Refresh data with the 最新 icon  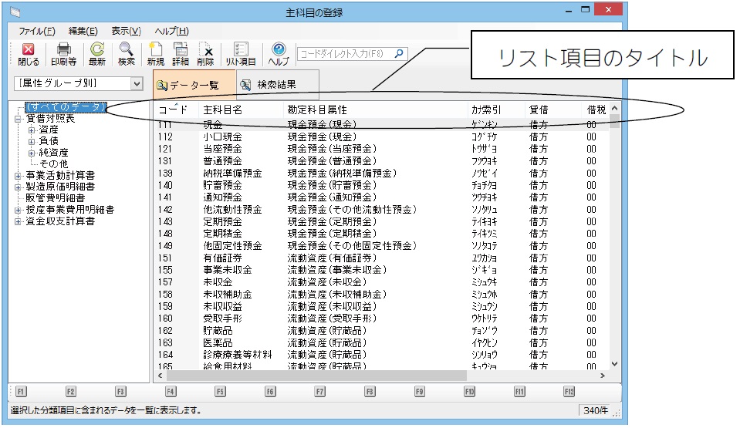click(x=97, y=54)
